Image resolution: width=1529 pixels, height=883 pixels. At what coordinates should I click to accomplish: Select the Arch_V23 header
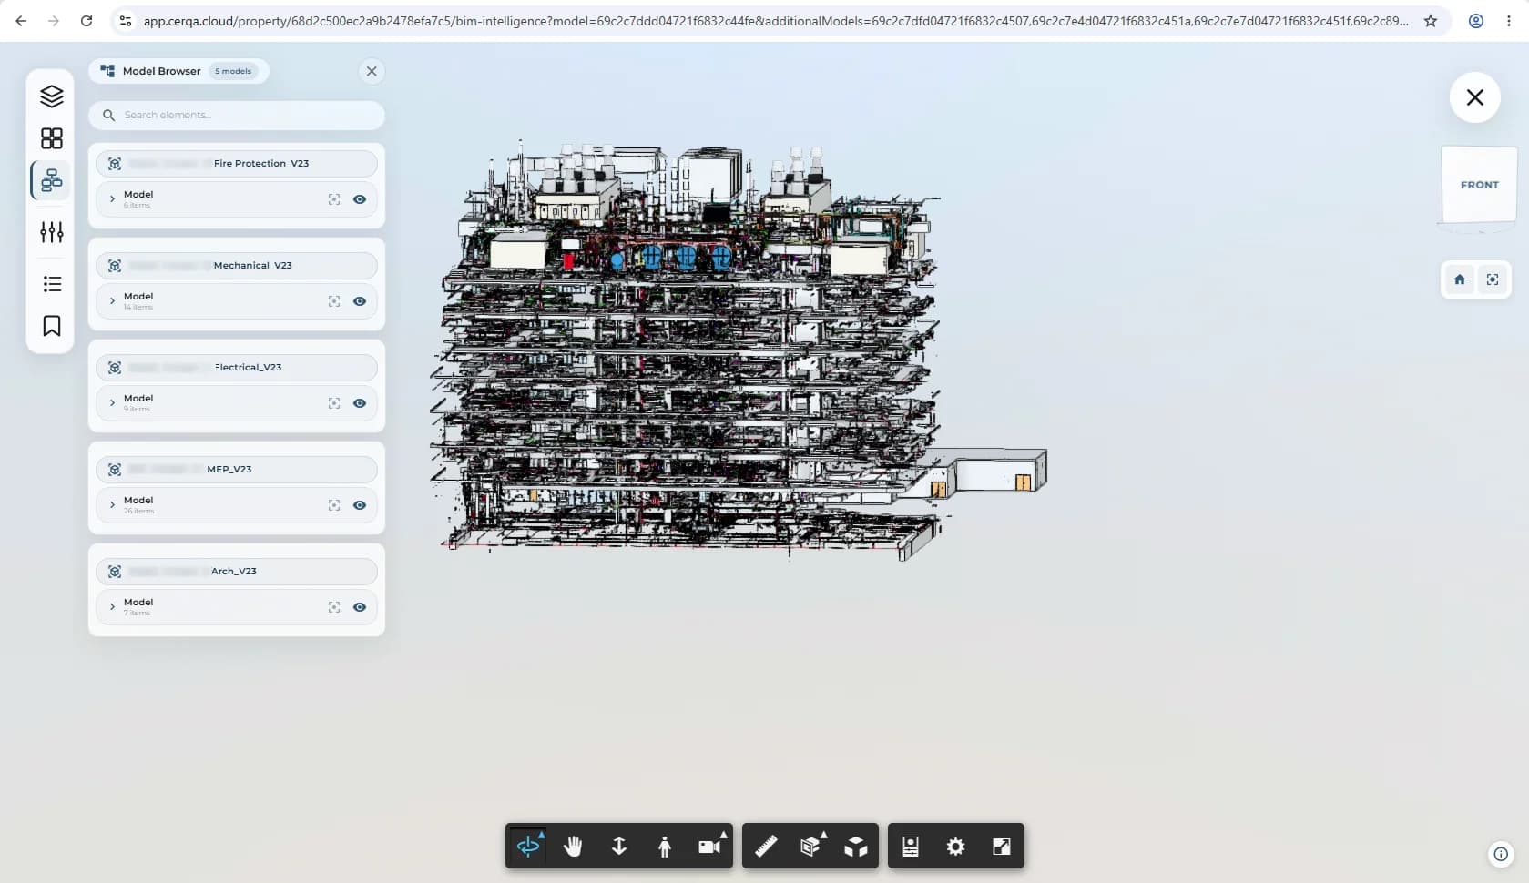(237, 572)
